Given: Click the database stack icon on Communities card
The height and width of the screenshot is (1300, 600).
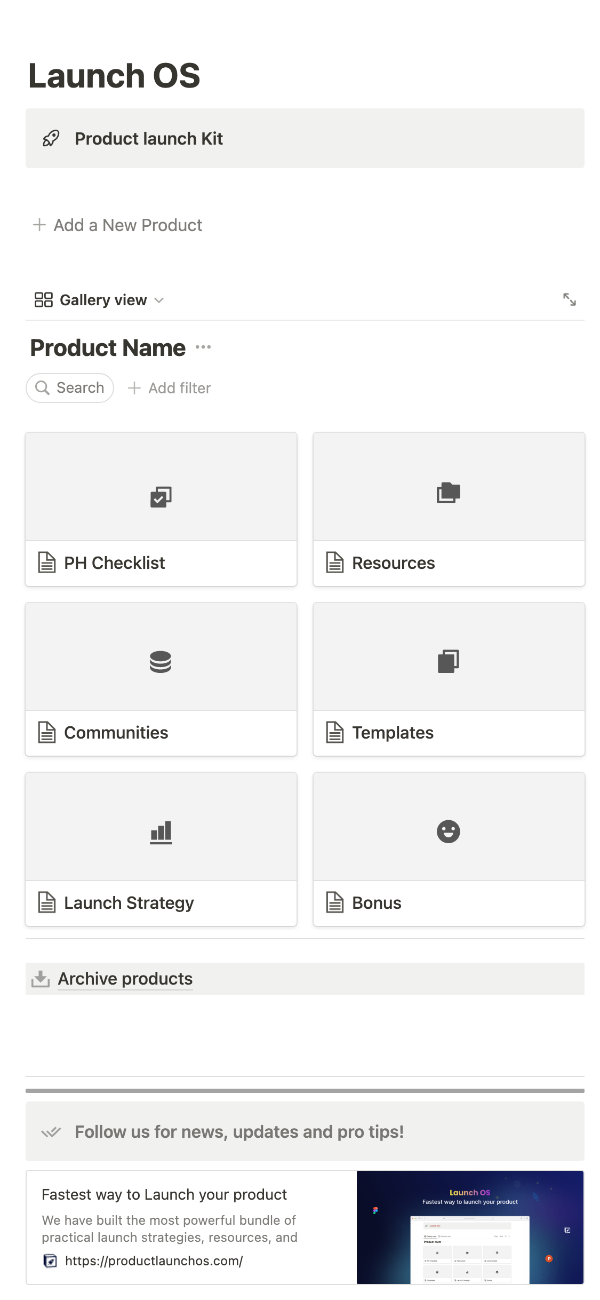Looking at the screenshot, I should [x=161, y=662].
